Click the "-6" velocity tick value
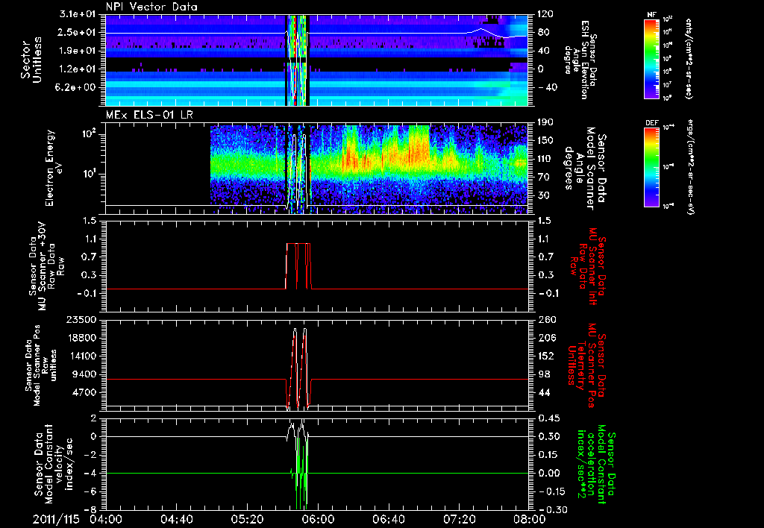 click(90, 491)
